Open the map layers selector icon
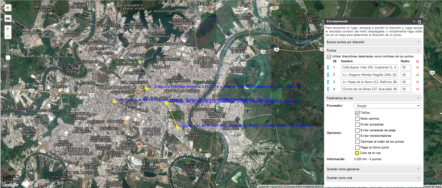 8,18
